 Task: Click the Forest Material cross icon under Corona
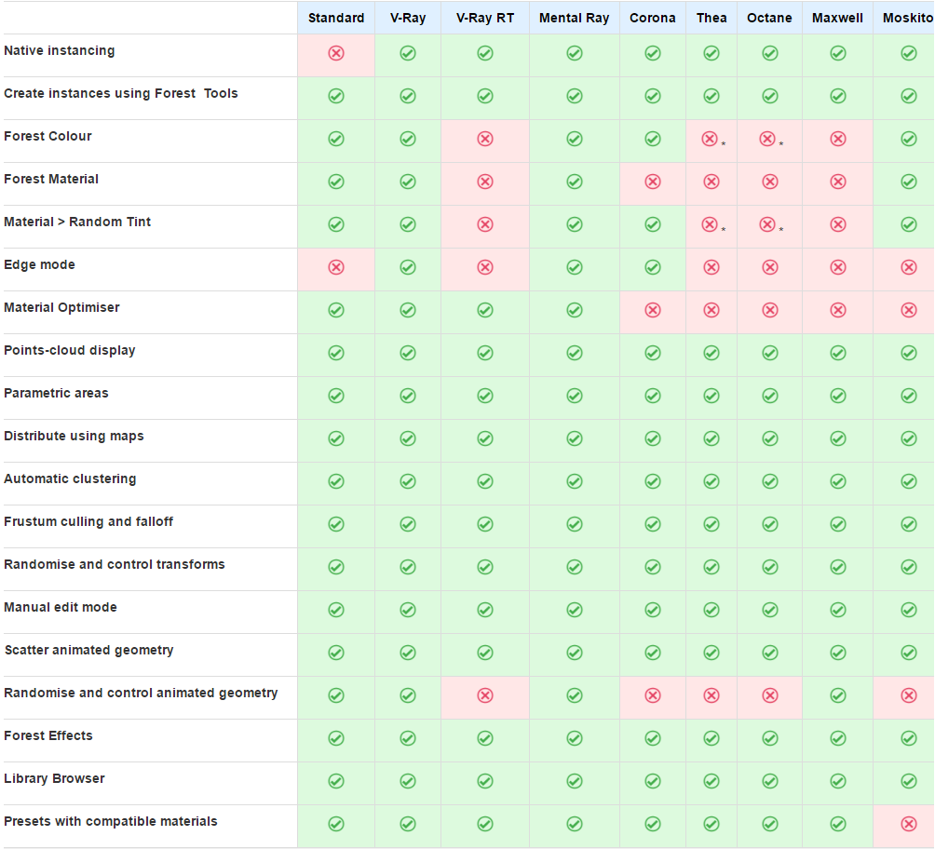coord(653,182)
